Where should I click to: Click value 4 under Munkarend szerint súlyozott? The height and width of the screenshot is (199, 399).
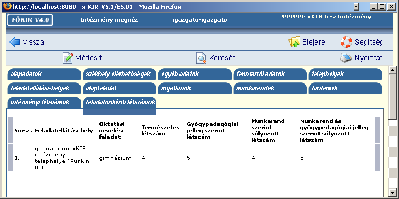[253, 158]
